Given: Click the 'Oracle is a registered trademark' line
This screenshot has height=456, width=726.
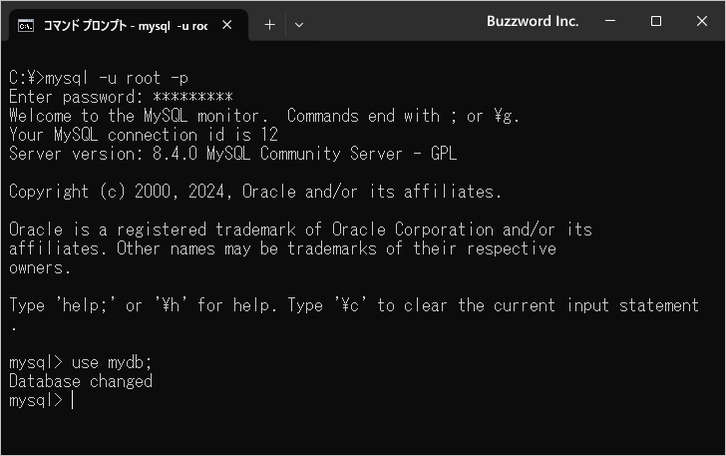Looking at the screenshot, I should [300, 229].
